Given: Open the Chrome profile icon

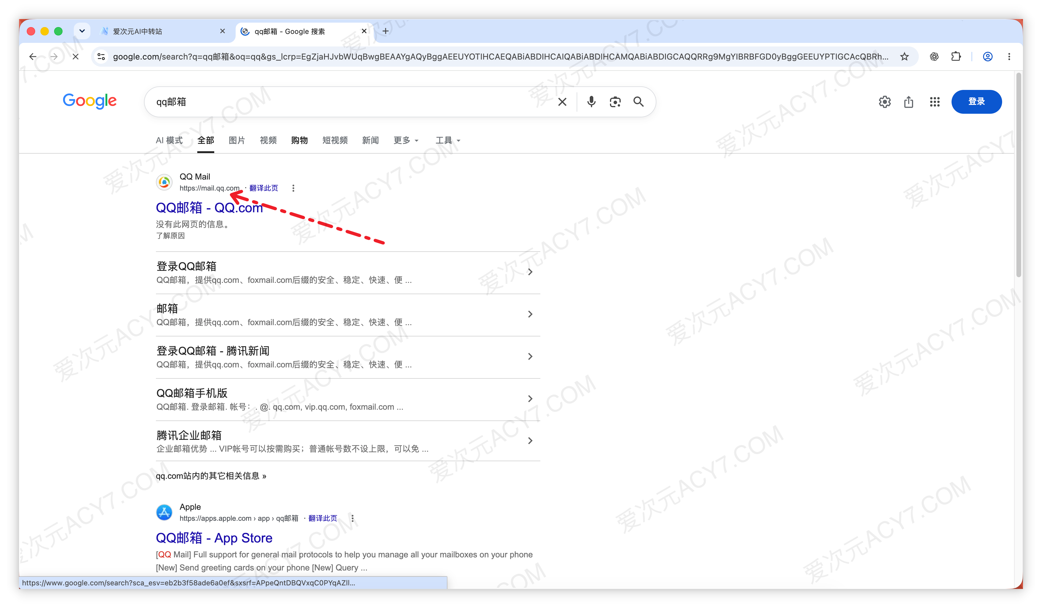Looking at the screenshot, I should (988, 57).
